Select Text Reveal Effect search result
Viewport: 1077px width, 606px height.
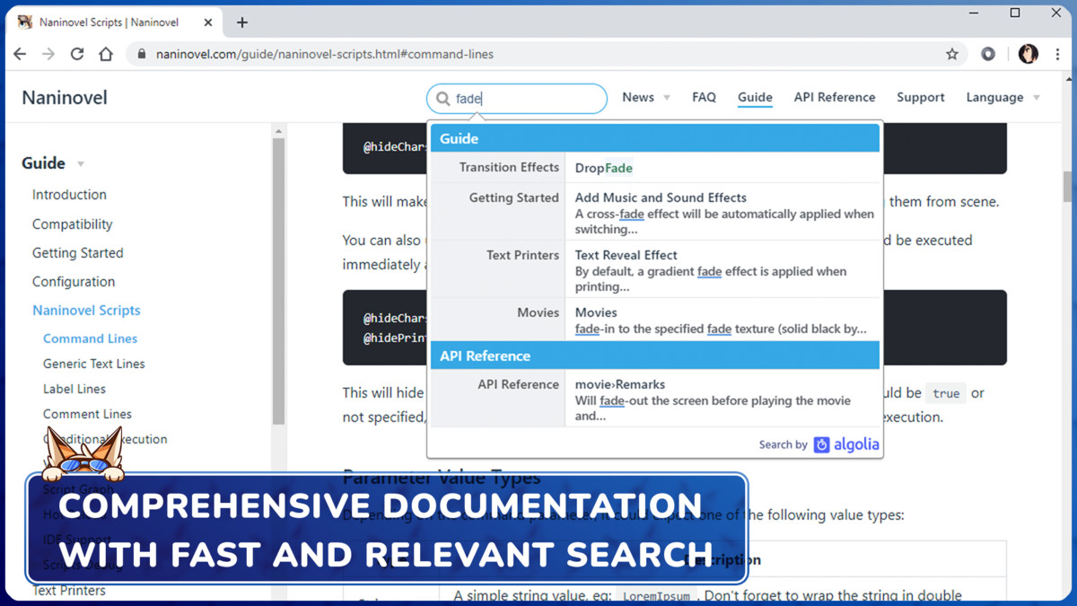click(x=722, y=270)
